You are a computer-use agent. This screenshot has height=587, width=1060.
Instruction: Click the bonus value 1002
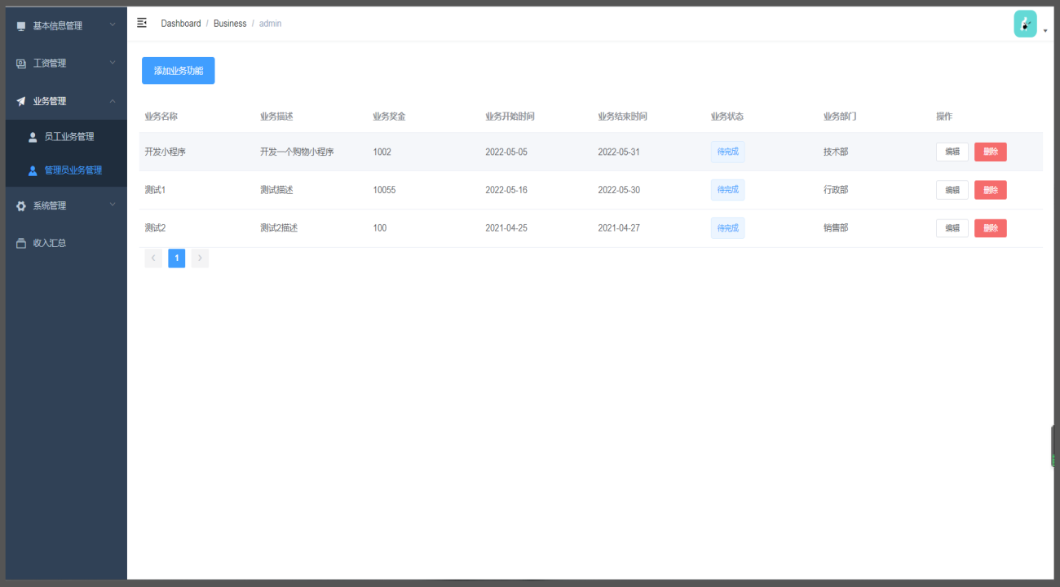[x=382, y=152]
